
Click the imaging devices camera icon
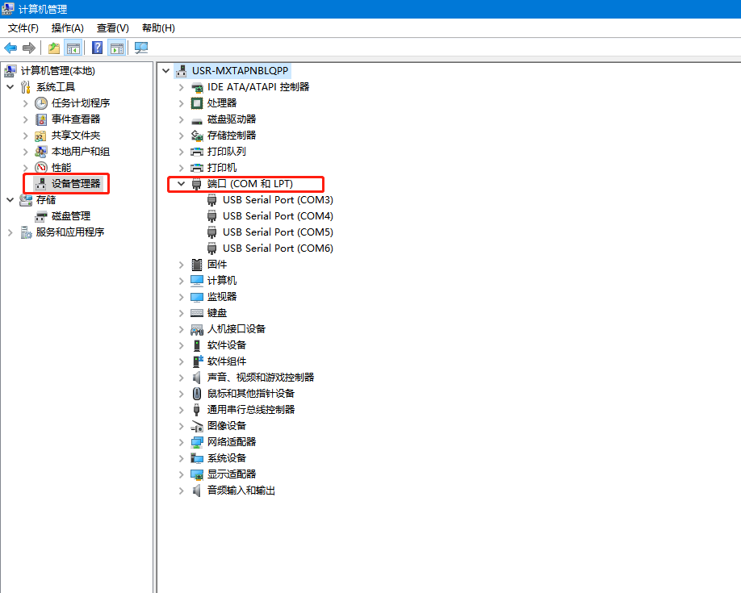pos(197,426)
